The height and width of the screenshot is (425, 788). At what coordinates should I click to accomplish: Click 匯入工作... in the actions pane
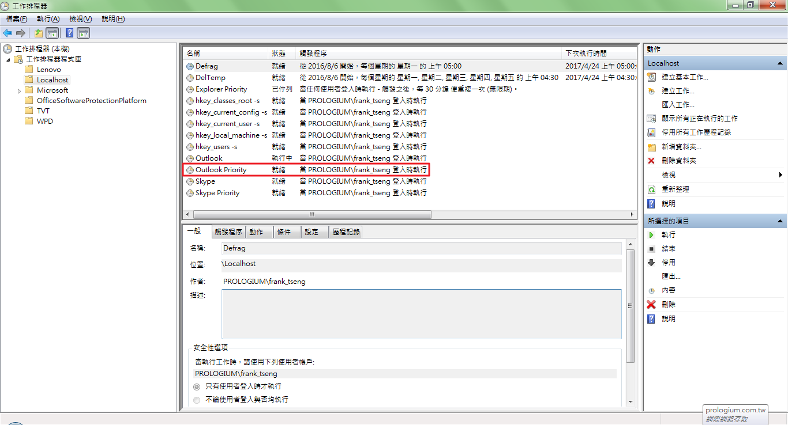pyautogui.click(x=678, y=105)
